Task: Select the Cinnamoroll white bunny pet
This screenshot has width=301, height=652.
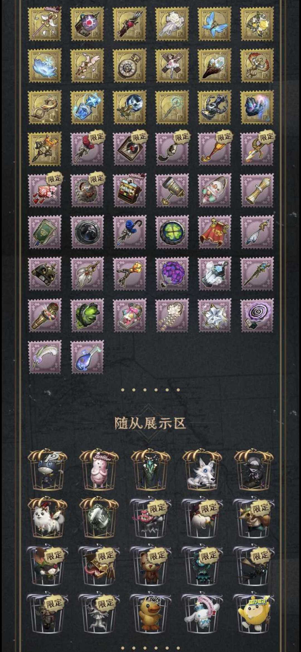Action: pyautogui.click(x=202, y=612)
